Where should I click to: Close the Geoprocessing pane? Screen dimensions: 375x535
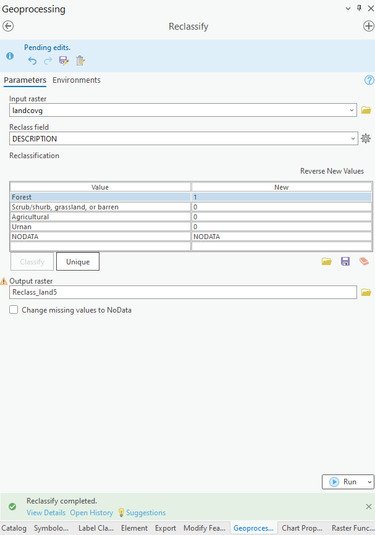(x=371, y=8)
